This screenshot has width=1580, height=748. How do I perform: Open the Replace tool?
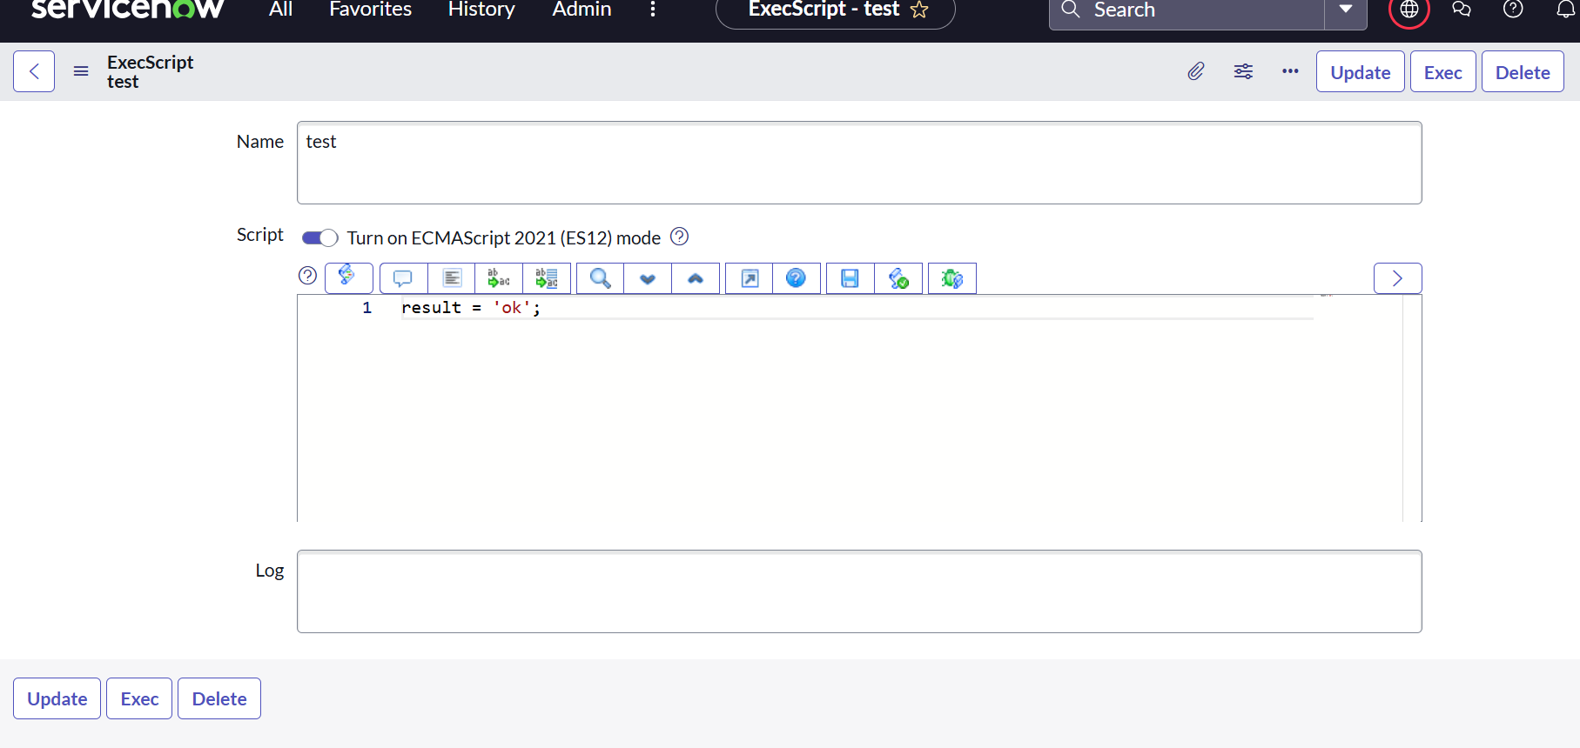499,278
